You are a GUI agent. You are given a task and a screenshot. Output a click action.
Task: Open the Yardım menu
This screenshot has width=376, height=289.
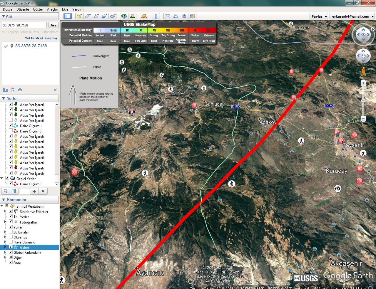pyautogui.click(x=78, y=9)
